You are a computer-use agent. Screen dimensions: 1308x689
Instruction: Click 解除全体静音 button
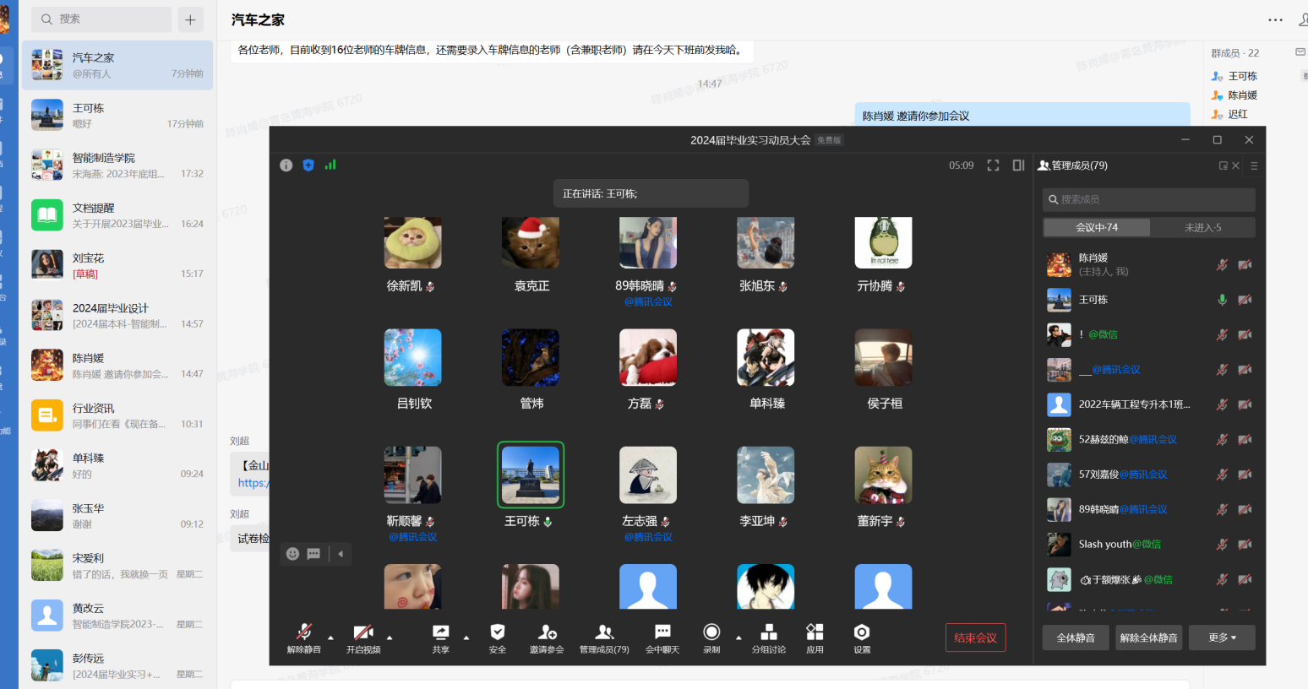coord(1148,637)
